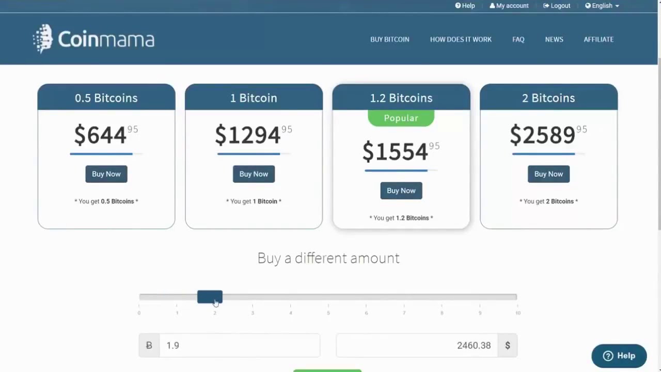
Task: Open Help link in top bar
Action: point(465,6)
